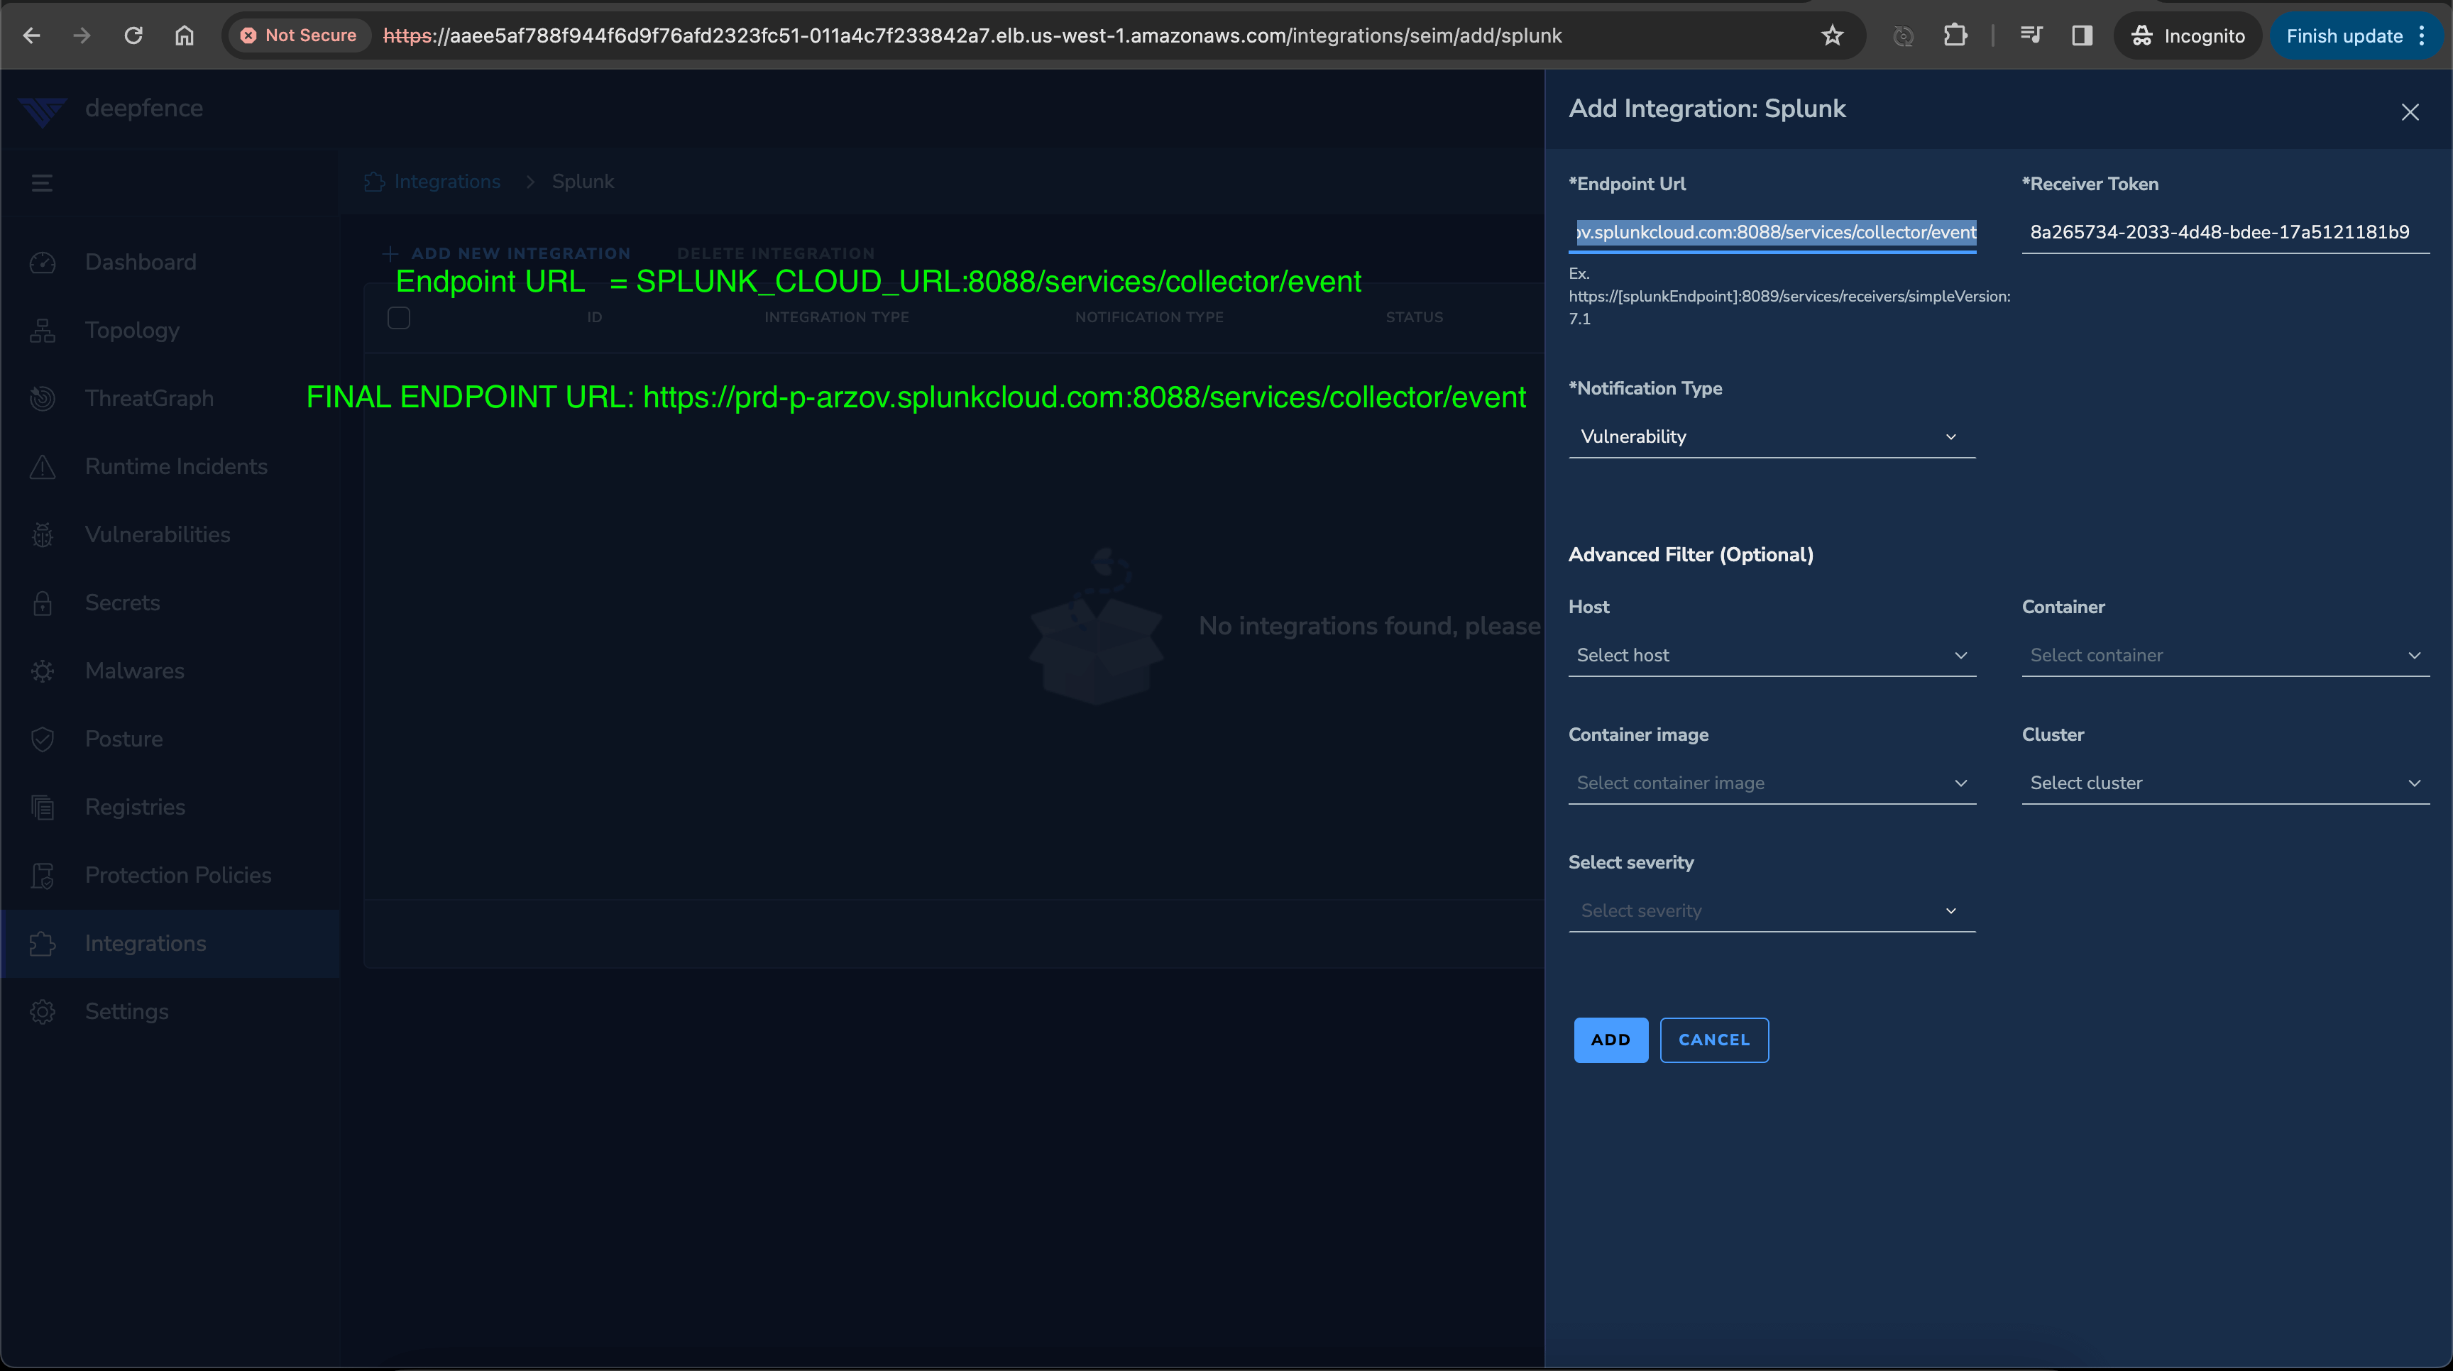
Task: Click the Endpoint Url input field
Action: coord(1772,232)
